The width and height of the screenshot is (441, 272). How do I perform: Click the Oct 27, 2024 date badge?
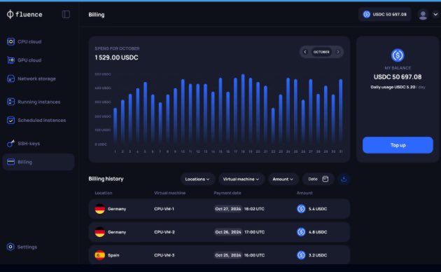(228, 209)
